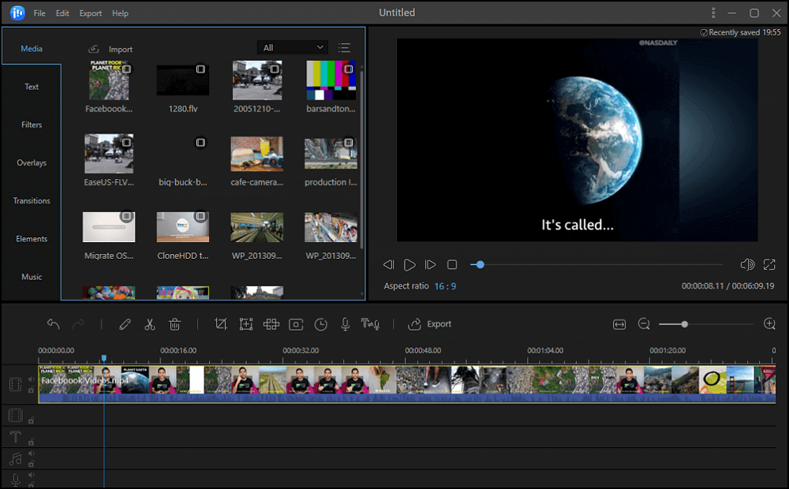Select the cafe-camera media thumbnail
789x489 pixels.
coord(256,154)
